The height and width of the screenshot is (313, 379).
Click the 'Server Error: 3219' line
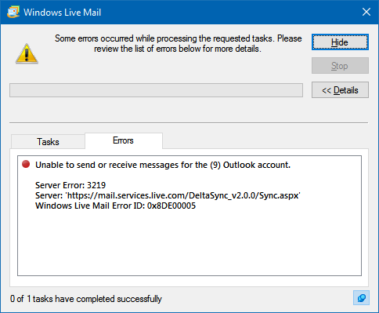[x=70, y=185]
